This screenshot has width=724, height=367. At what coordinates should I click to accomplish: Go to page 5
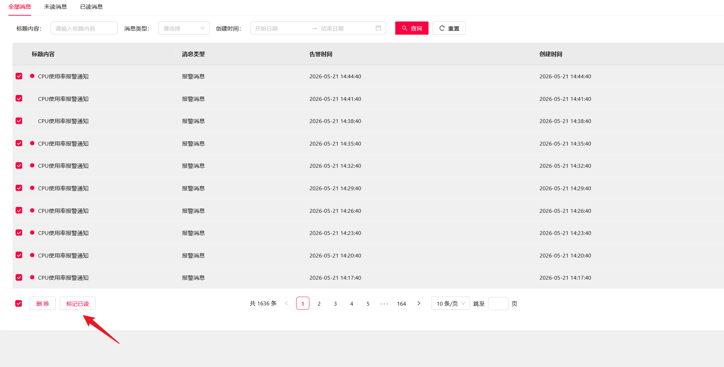pos(368,304)
